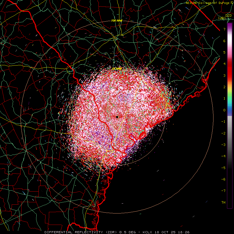Image resolution: width=234 pixels, height=234 pixels.
Task: Click the '2' value on color scale
Action: (x=224, y=87)
